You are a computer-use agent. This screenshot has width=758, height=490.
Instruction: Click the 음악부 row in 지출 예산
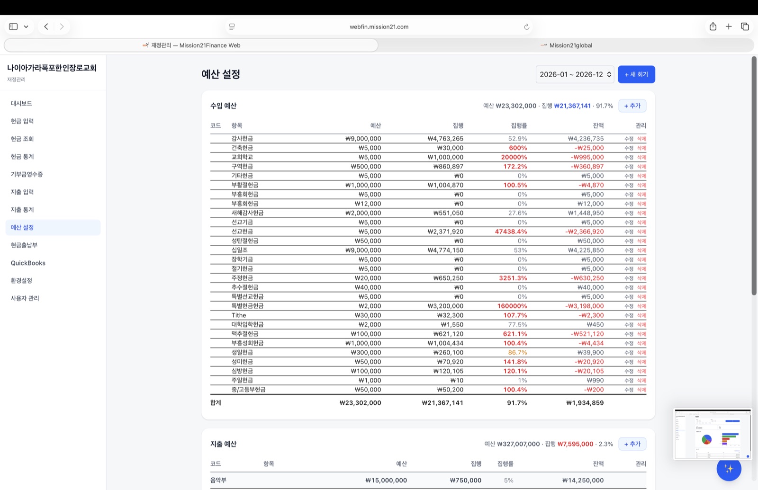point(428,480)
